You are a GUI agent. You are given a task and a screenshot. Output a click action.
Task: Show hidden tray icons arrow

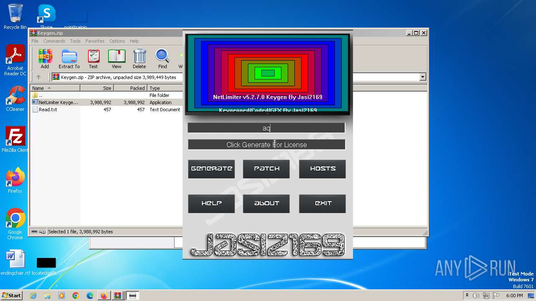tap(467, 295)
